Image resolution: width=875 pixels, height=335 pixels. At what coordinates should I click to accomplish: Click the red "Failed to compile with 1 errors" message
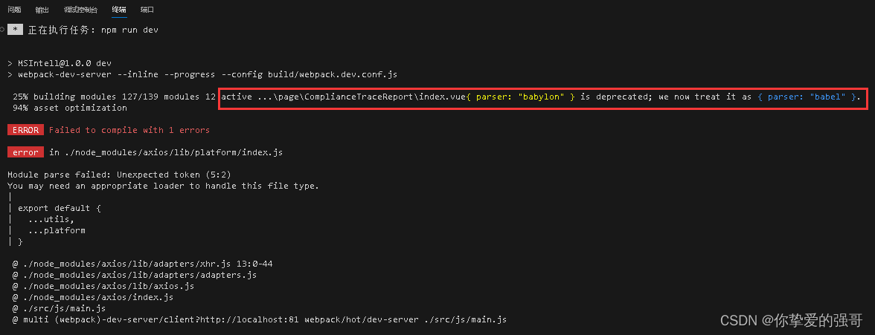coord(129,130)
